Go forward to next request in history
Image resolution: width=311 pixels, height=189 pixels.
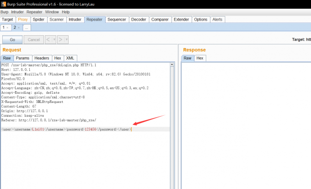coord(61,40)
